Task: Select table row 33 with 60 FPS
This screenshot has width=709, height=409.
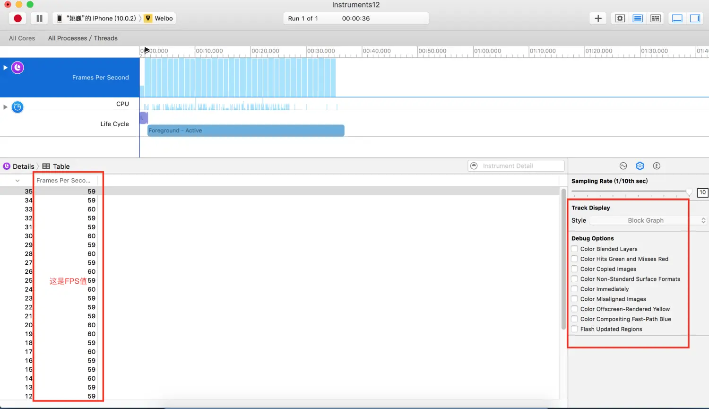Action: point(280,209)
